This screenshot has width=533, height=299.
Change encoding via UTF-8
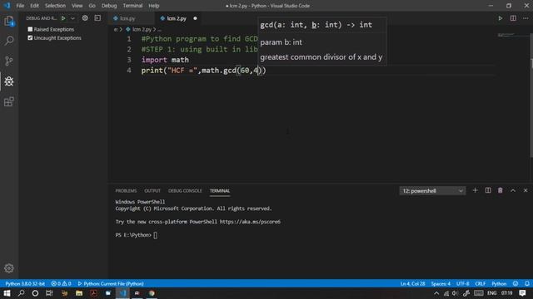point(463,283)
